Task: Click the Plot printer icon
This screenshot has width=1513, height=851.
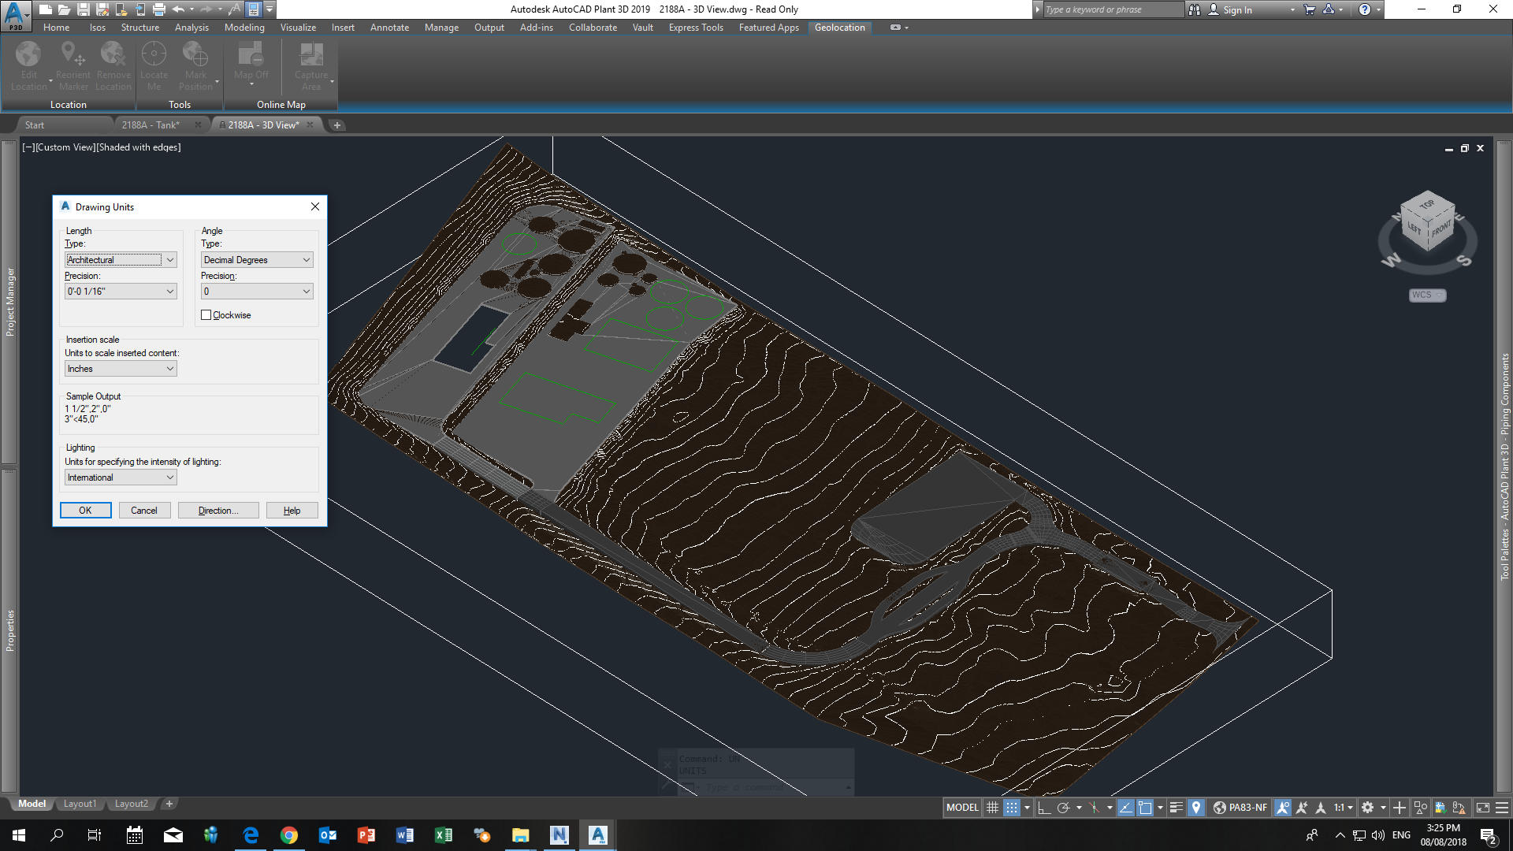Action: click(159, 9)
